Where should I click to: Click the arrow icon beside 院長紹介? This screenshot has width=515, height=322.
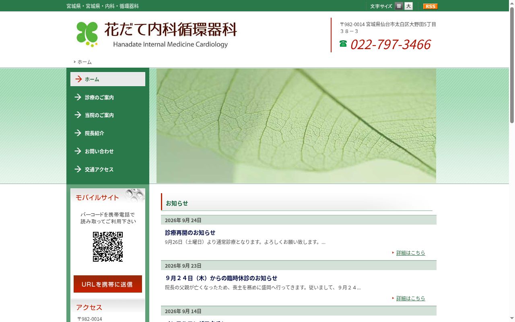[78, 133]
